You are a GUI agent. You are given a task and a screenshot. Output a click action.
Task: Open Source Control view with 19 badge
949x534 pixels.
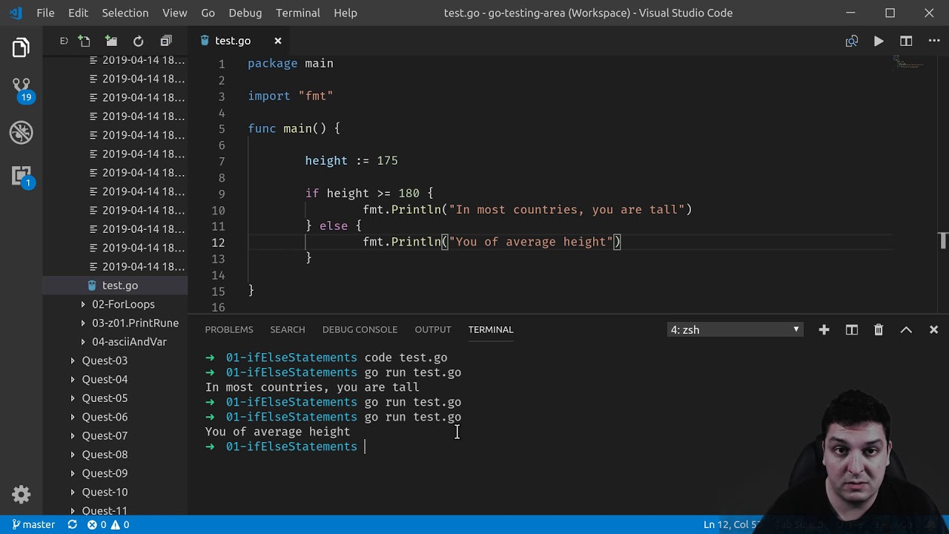point(21,90)
